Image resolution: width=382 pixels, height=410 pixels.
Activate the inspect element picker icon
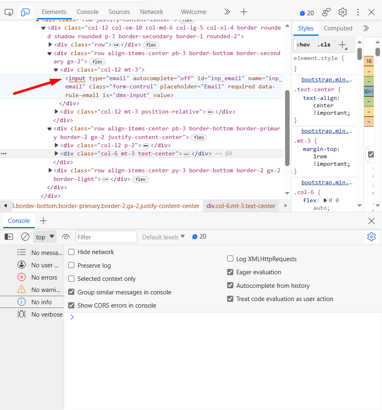[9, 12]
